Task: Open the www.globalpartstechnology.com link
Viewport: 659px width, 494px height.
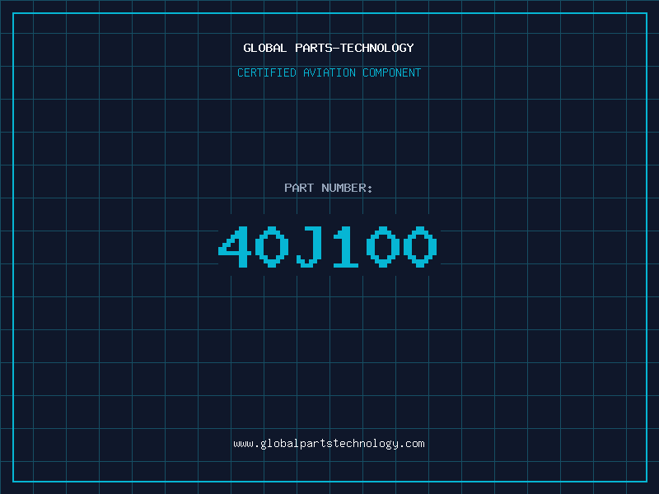Action: click(329, 444)
